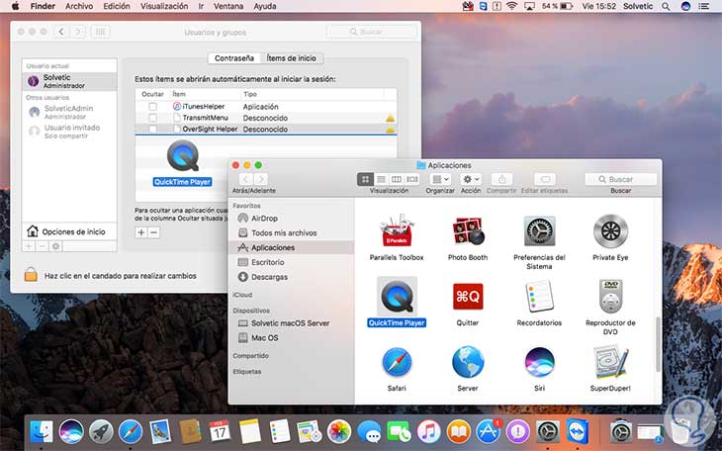Click the Buscar field in Aplicaciones

621,179
